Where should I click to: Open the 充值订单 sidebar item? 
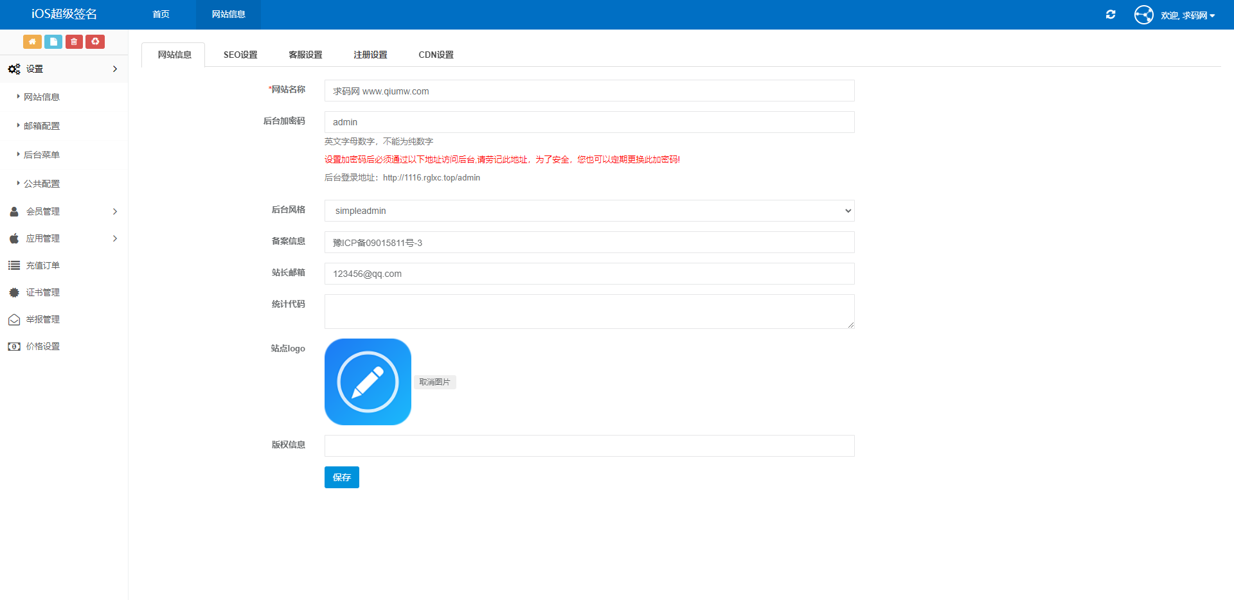[x=42, y=265]
